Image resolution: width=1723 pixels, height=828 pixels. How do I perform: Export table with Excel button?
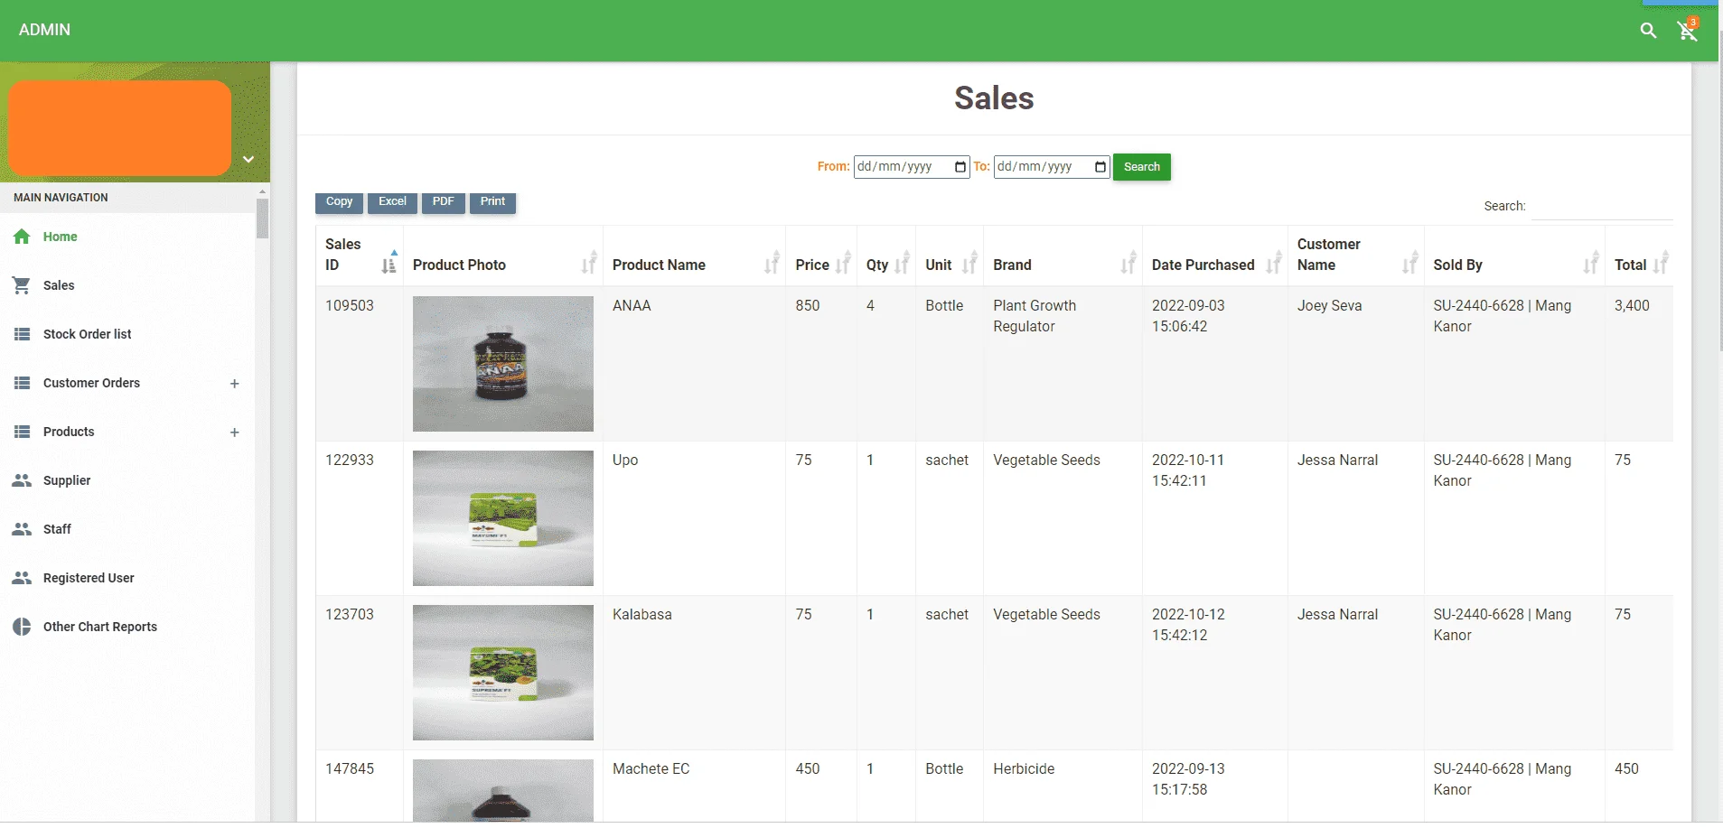(392, 202)
